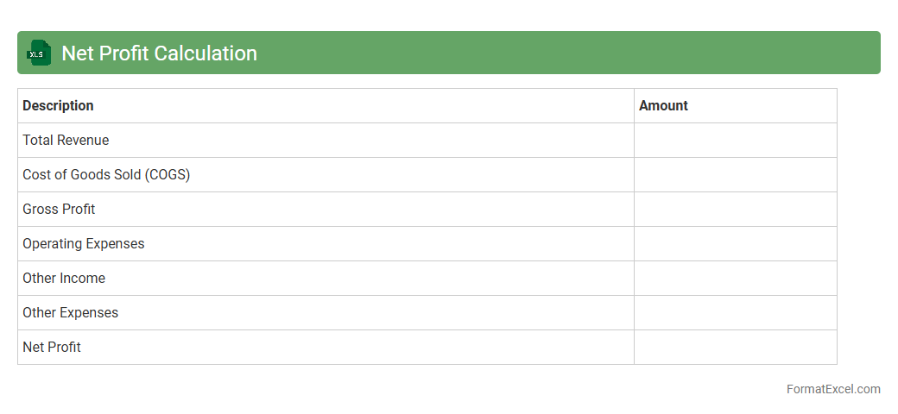
Task: Click the Other Income amount cell
Action: click(735, 279)
